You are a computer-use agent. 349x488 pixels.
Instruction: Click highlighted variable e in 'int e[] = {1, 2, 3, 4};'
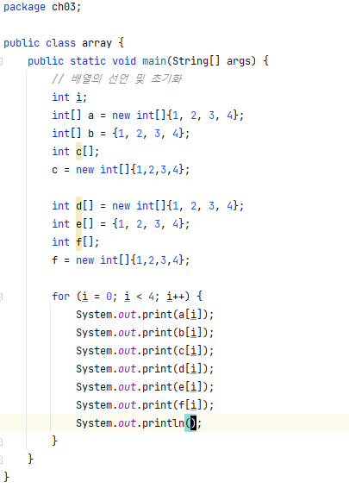pyautogui.click(x=79, y=224)
